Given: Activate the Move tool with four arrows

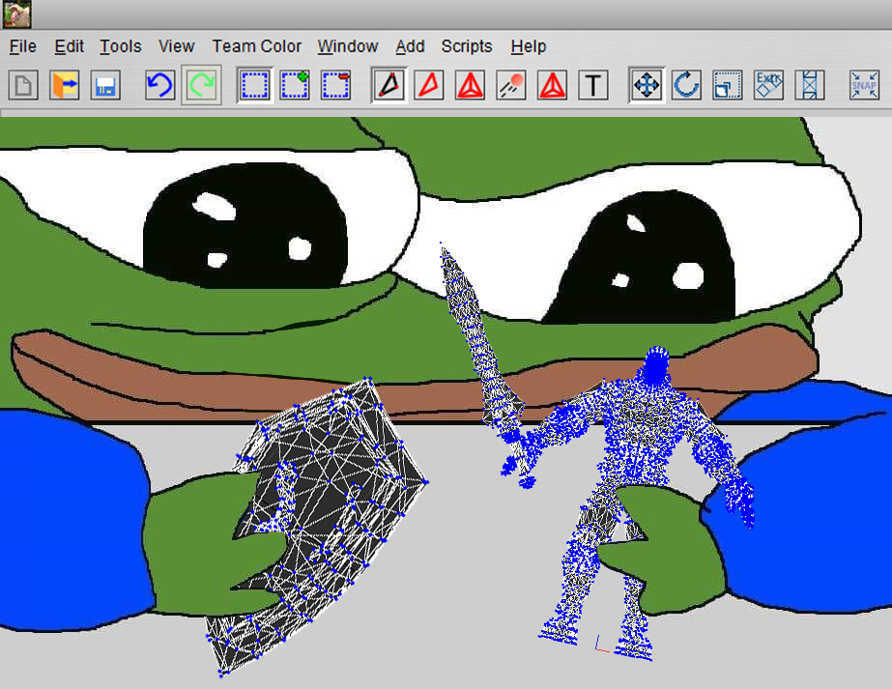Looking at the screenshot, I should [647, 85].
